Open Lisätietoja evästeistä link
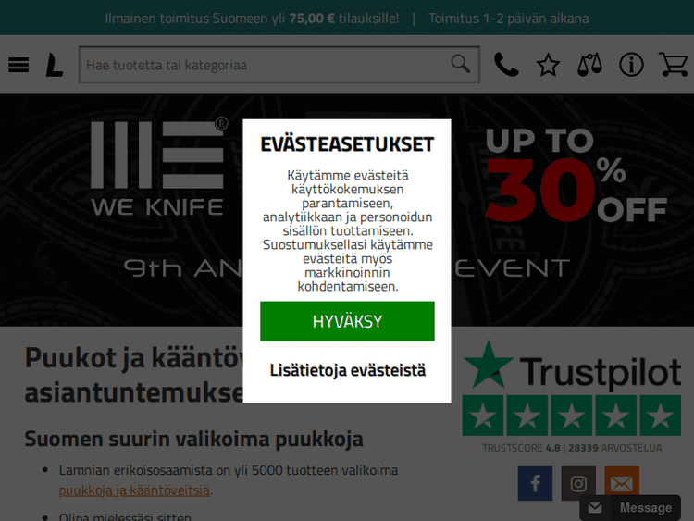The height and width of the screenshot is (521, 694). (348, 370)
